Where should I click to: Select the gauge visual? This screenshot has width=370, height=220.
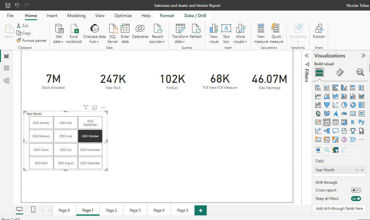click(344, 114)
